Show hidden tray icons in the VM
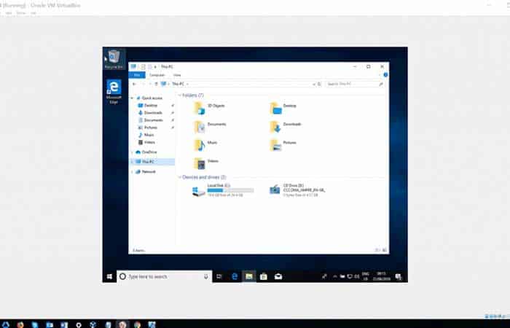Viewport: 510px width, 328px height. (x=334, y=276)
